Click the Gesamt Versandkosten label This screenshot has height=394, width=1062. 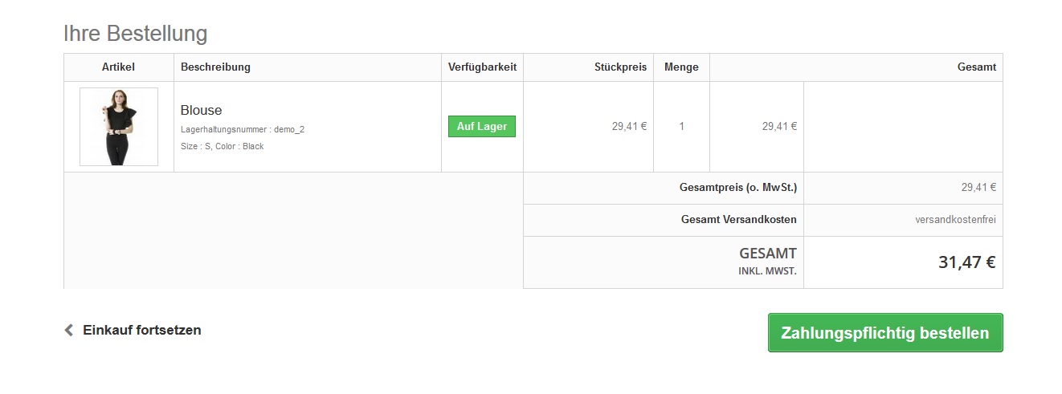(x=738, y=220)
